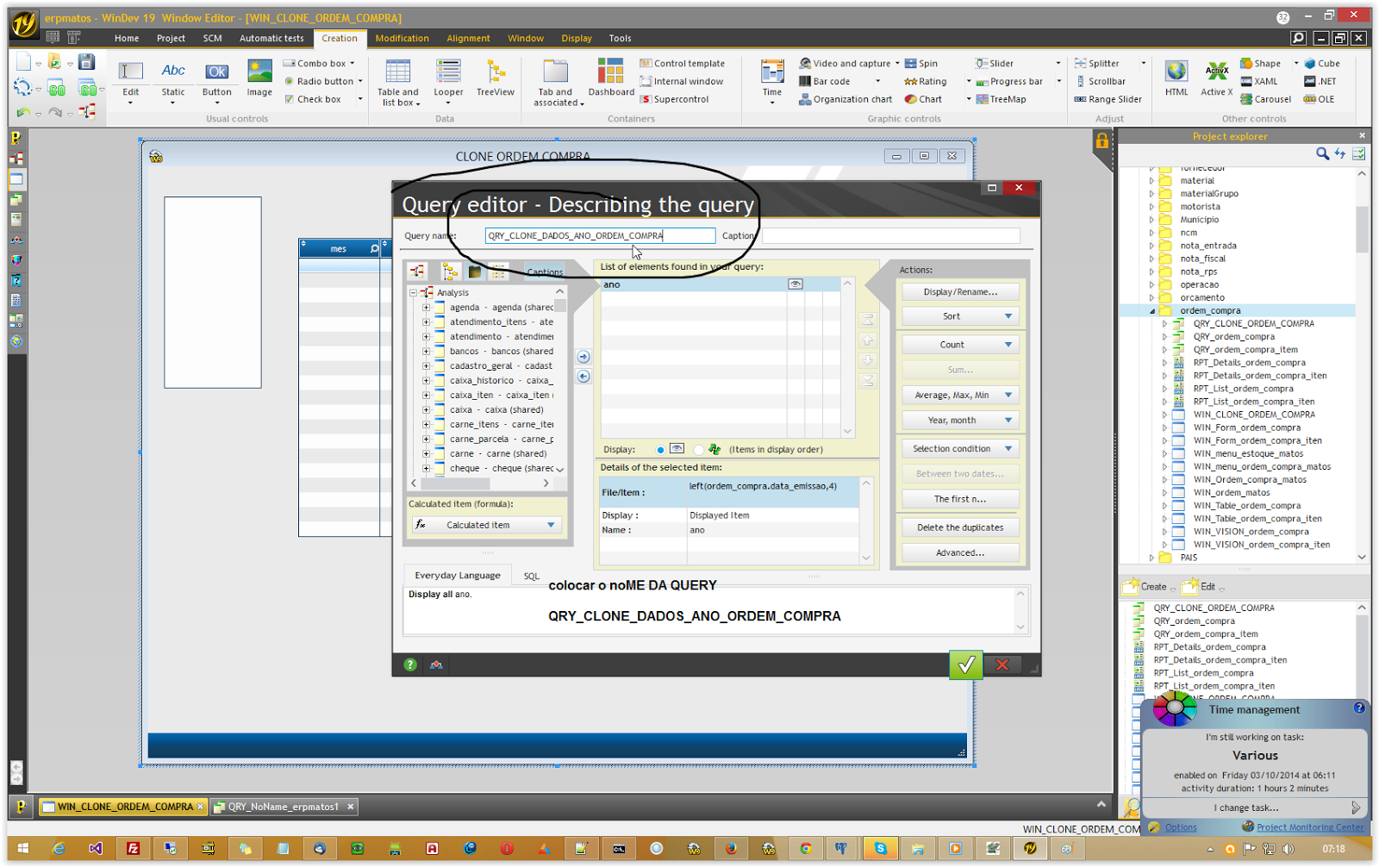Add a Range Slider control
1379x867 pixels.
pyautogui.click(x=1108, y=99)
